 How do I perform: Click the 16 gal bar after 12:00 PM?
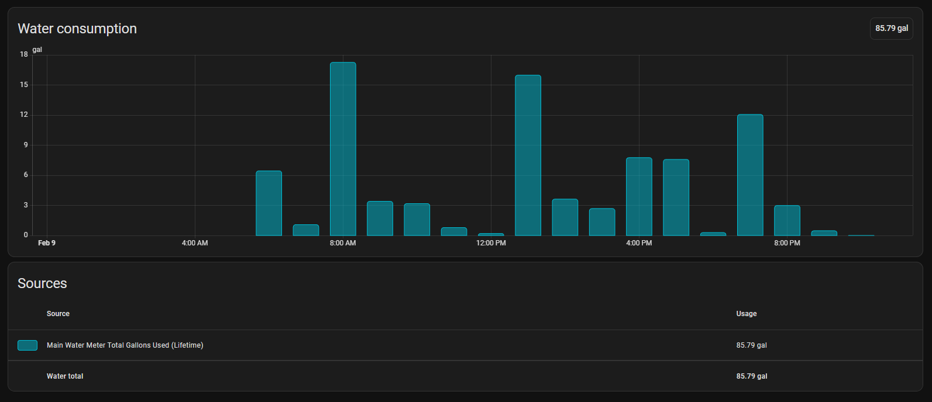(x=528, y=155)
